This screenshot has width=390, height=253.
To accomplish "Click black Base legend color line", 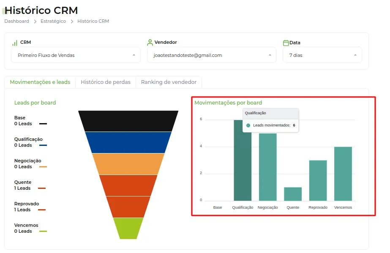I will coord(43,124).
